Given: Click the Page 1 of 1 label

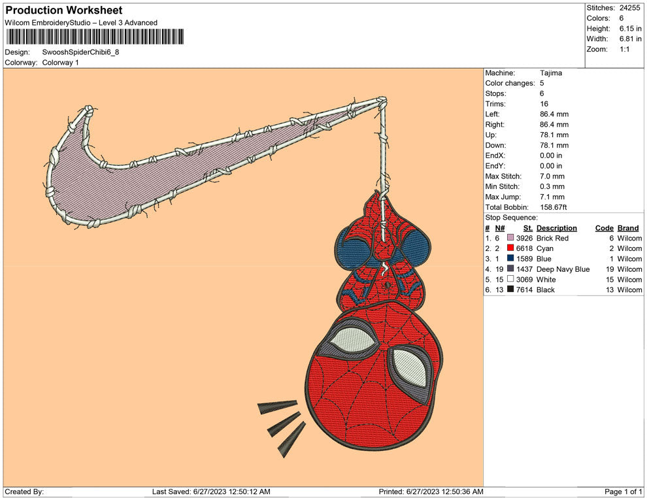Looking at the screenshot, I should pyautogui.click(x=623, y=491).
